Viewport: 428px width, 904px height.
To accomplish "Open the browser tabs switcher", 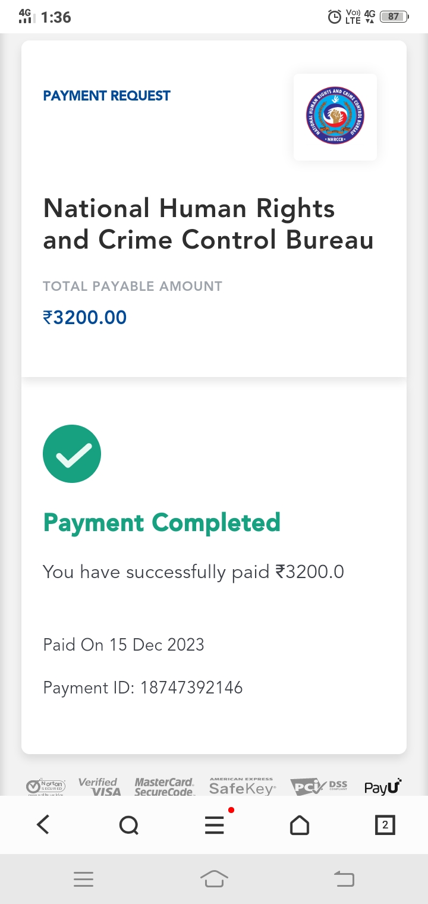I will pos(385,825).
